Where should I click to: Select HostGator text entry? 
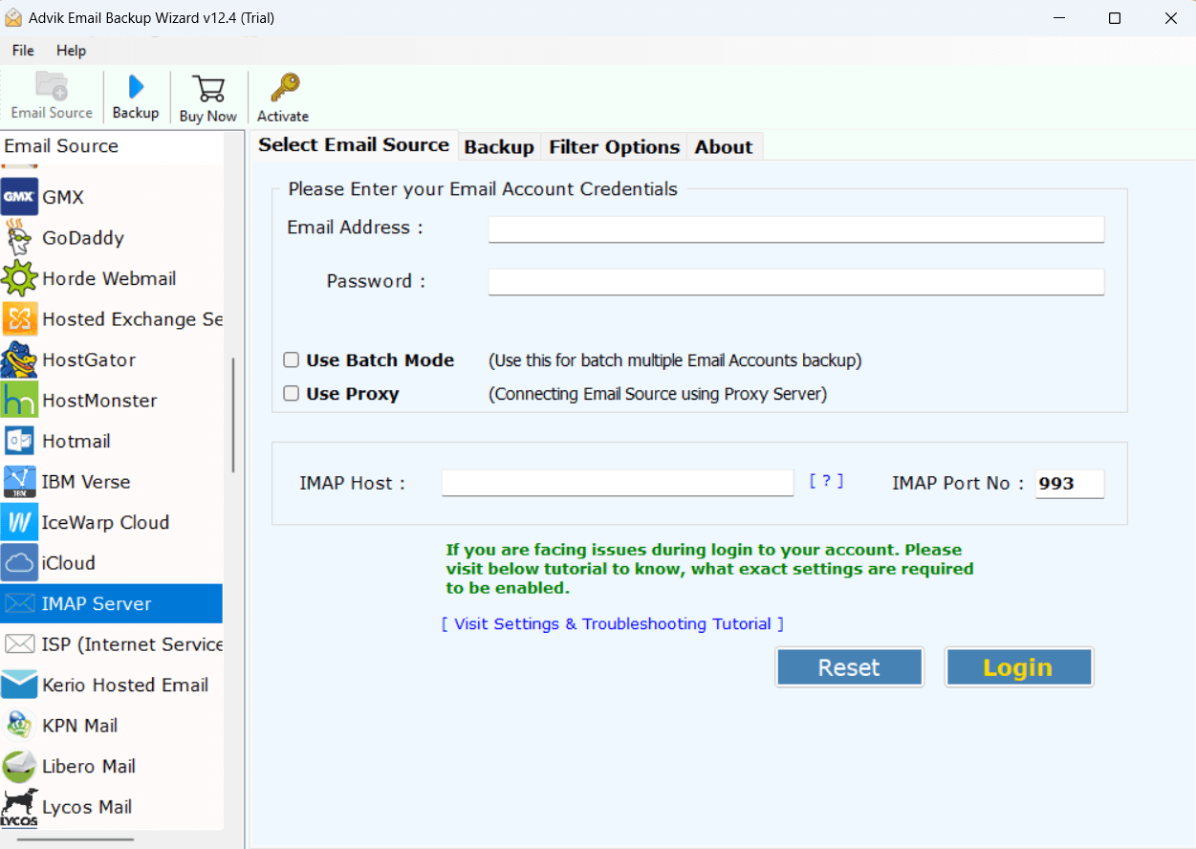[89, 359]
